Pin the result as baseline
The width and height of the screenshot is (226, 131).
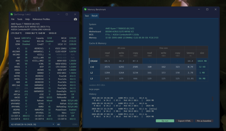pyautogui.click(x=204, y=121)
